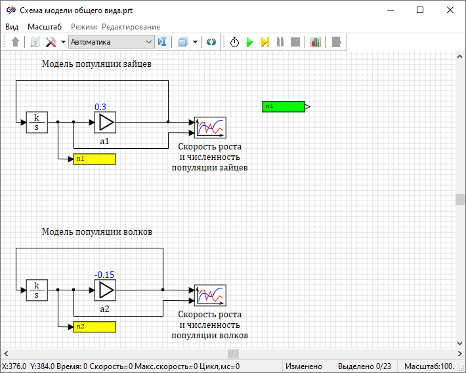Open the Масштаб menu
Image resolution: width=466 pixels, height=373 pixels.
45,26
